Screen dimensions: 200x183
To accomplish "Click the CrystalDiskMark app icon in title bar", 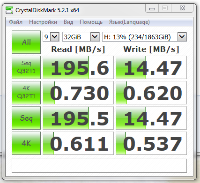I will point(9,10).
